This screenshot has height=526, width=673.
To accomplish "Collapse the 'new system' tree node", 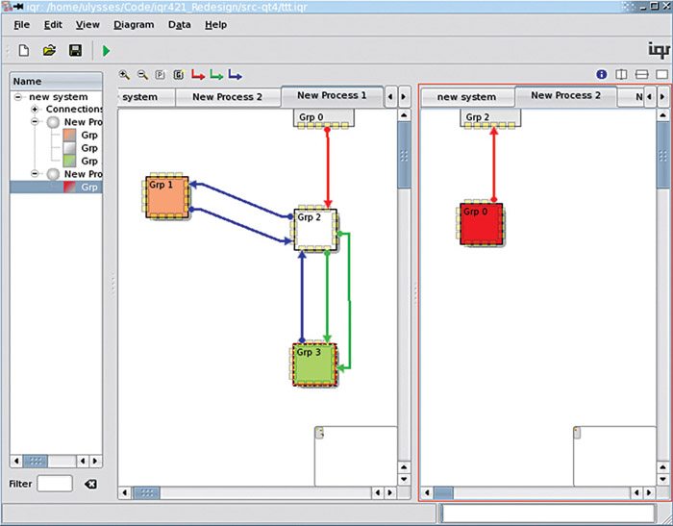I will (x=19, y=97).
